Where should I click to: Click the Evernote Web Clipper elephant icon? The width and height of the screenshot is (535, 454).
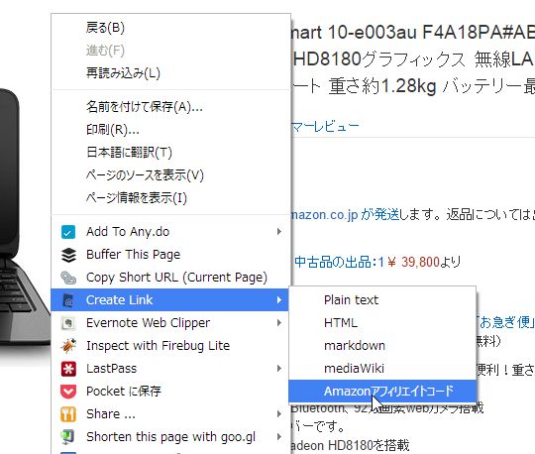(x=68, y=323)
